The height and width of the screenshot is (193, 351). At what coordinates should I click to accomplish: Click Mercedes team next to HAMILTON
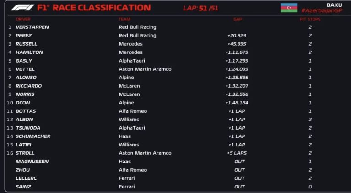tap(130, 52)
